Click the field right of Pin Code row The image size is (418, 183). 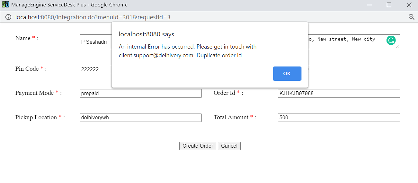pyautogui.click(x=353, y=69)
